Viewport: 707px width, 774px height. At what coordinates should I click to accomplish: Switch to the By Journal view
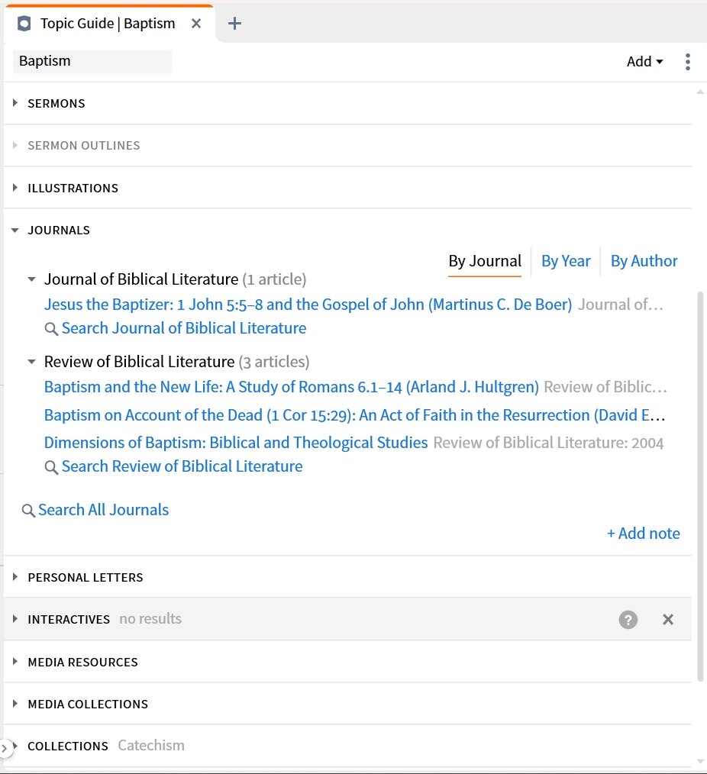[486, 261]
